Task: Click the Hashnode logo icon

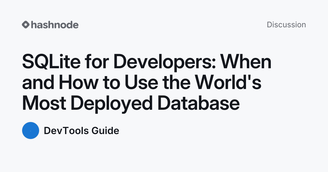Action: [x=26, y=25]
